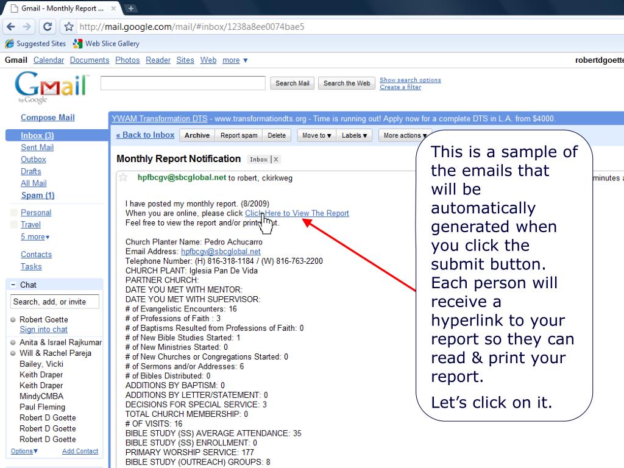Viewport: 624px width, 468px height.
Task: Go back to the Inbox
Action: click(x=145, y=135)
